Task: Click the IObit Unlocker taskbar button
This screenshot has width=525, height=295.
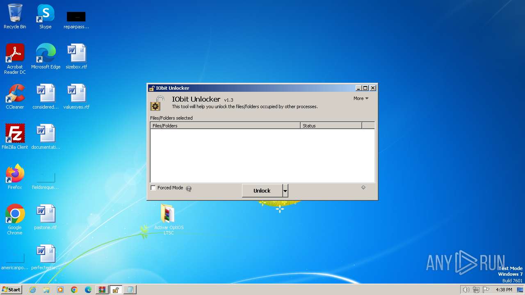Action: pyautogui.click(x=116, y=290)
